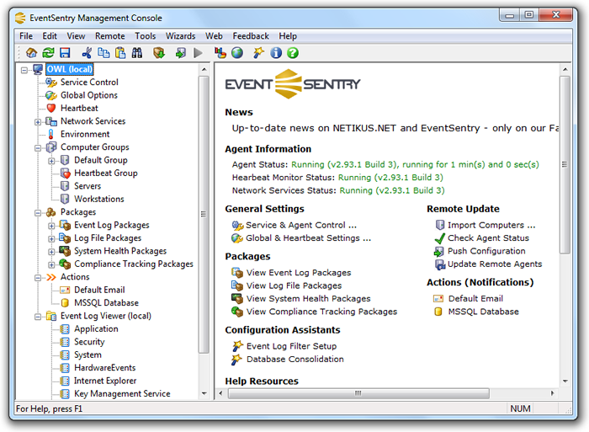Expand Default Group tree node

click(x=51, y=161)
